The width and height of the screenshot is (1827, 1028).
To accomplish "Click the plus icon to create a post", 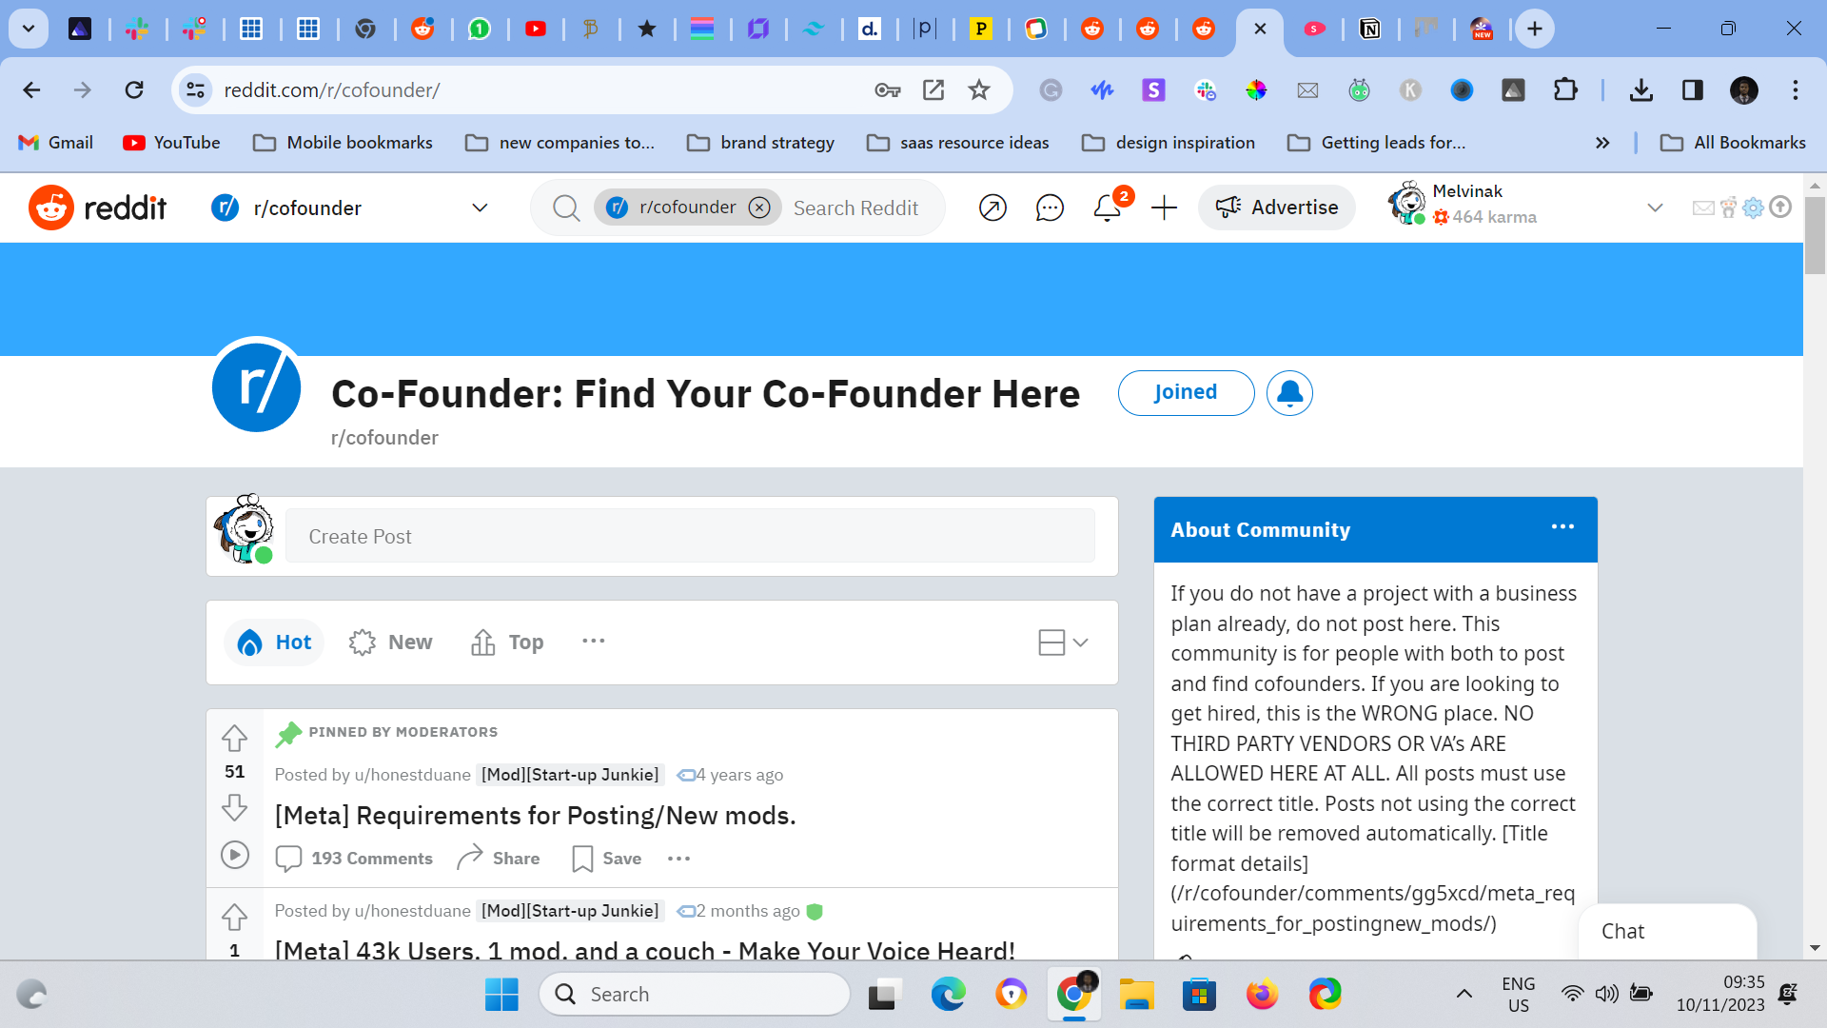I will click(x=1164, y=208).
